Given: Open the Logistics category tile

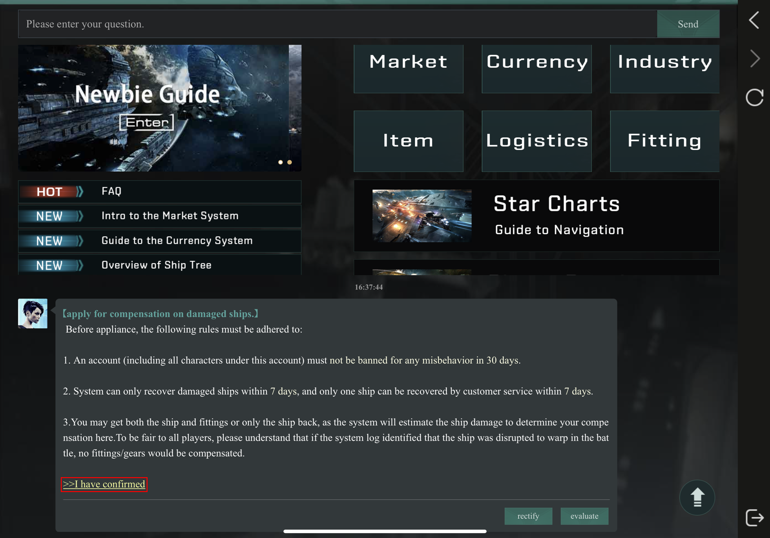Looking at the screenshot, I should click(x=536, y=141).
